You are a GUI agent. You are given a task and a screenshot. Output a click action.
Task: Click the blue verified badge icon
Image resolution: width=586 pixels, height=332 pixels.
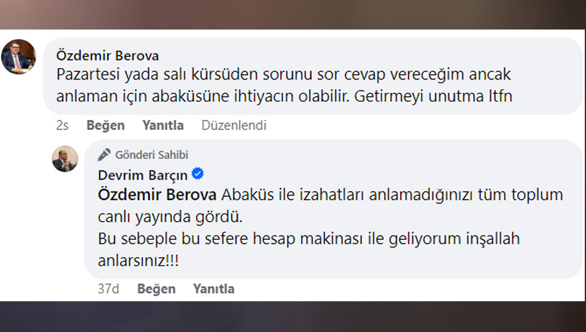pyautogui.click(x=197, y=175)
